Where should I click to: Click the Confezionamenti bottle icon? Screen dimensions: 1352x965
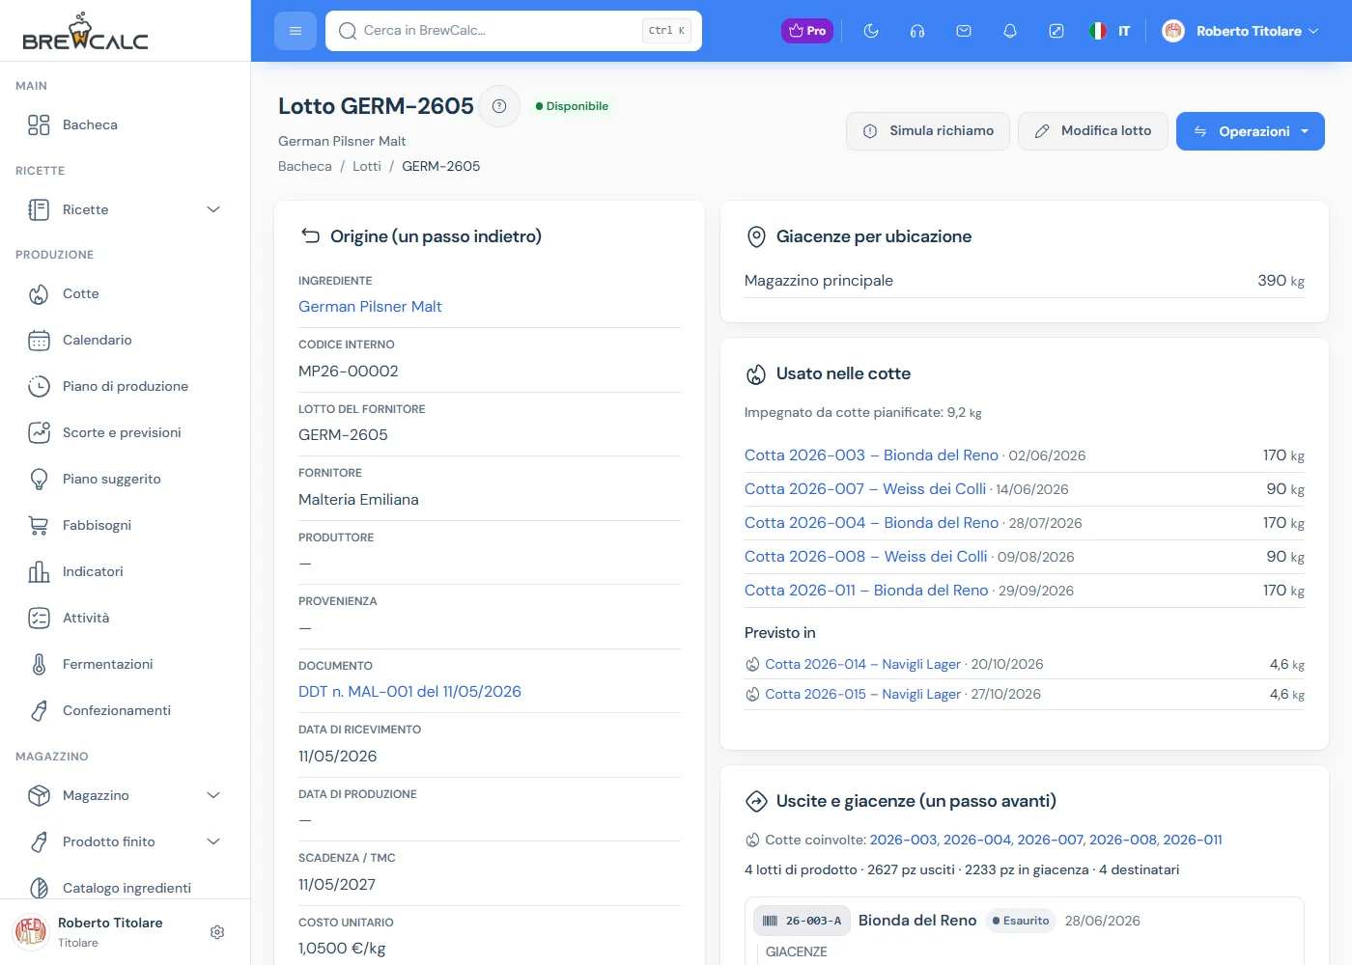[x=39, y=710]
